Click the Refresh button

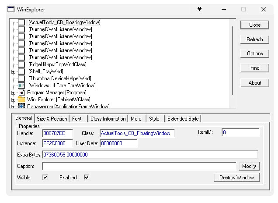[x=255, y=39]
